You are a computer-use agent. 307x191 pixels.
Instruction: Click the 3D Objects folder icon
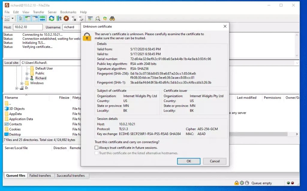tap(7, 109)
